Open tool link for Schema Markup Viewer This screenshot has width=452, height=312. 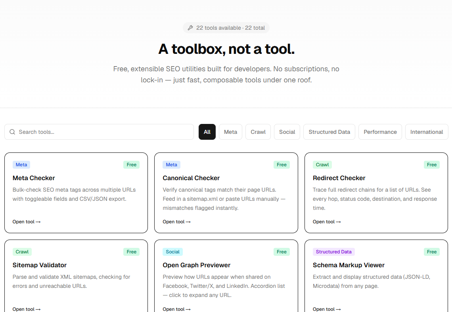(327, 309)
